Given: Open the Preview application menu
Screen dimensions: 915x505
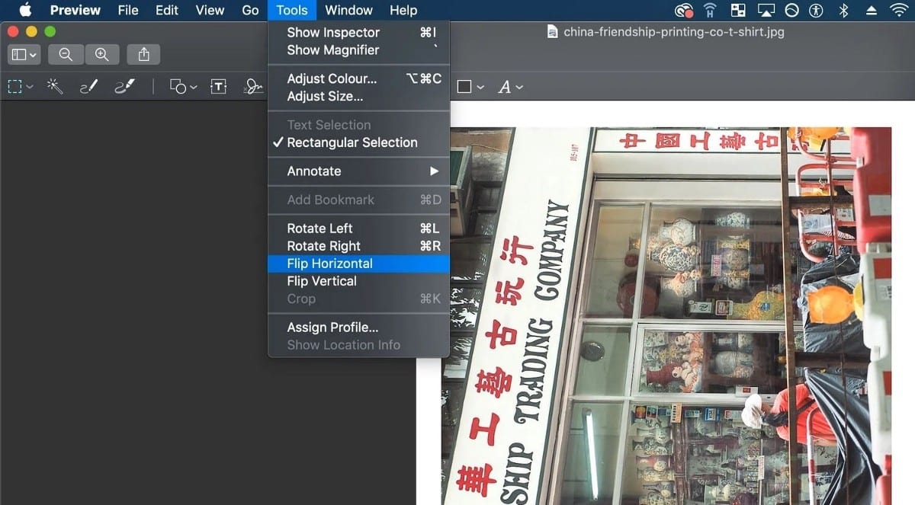Looking at the screenshot, I should click(x=75, y=10).
